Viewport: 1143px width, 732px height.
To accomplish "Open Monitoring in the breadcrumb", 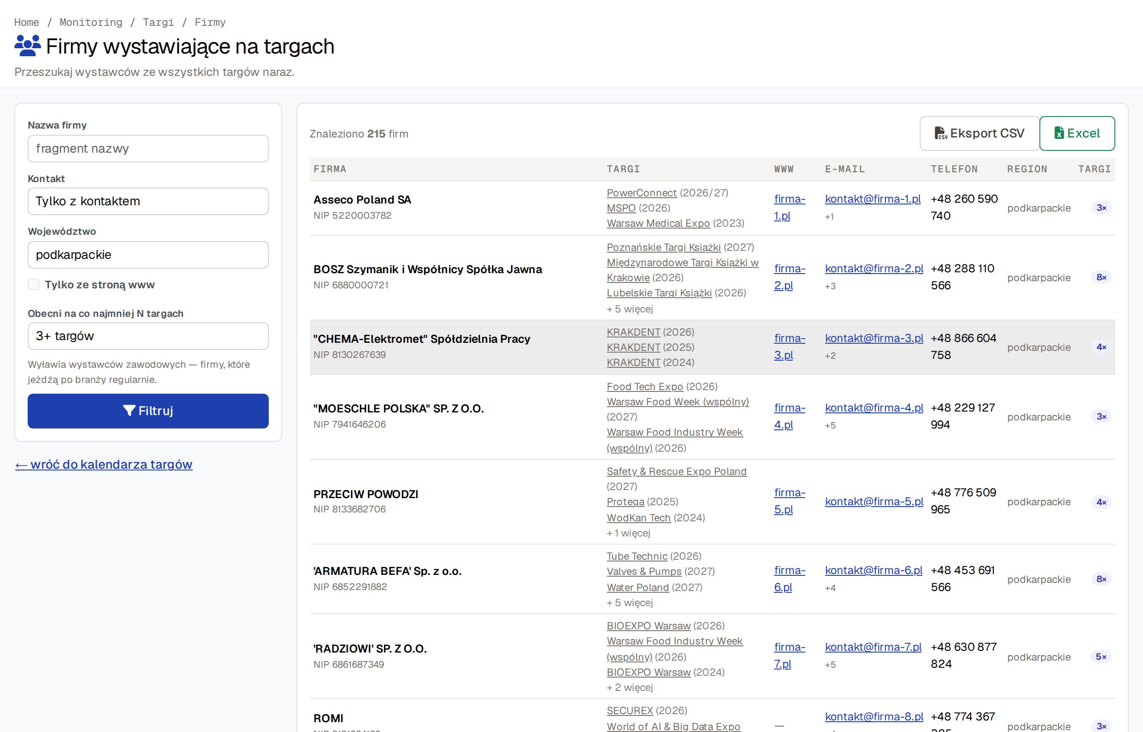I will coord(91,22).
